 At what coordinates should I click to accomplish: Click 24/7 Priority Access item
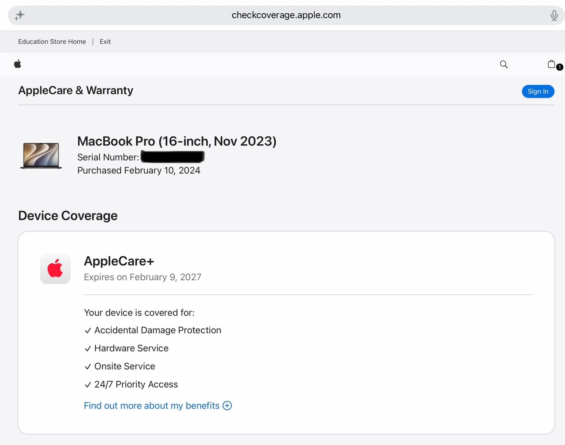[x=131, y=384]
